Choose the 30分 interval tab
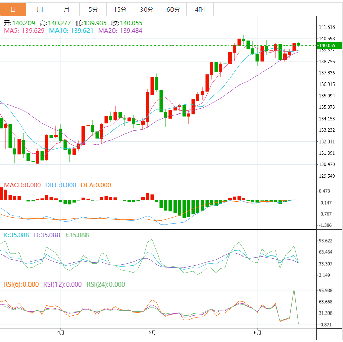This screenshot has width=343, height=342. (x=146, y=9)
